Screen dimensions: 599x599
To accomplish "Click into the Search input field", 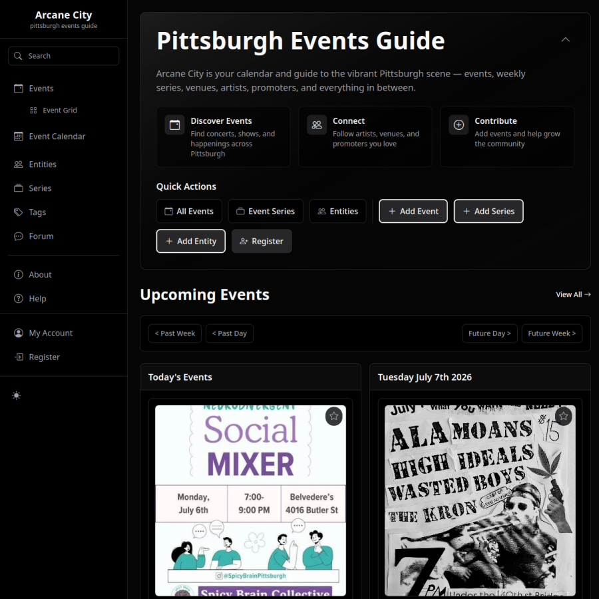I will click(63, 56).
